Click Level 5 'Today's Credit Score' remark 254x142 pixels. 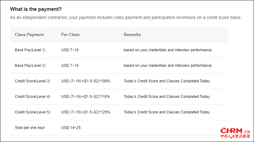[167, 112]
